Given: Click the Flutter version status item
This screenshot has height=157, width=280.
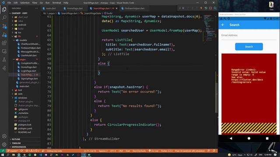Looking at the screenshot, I should click(167, 151).
